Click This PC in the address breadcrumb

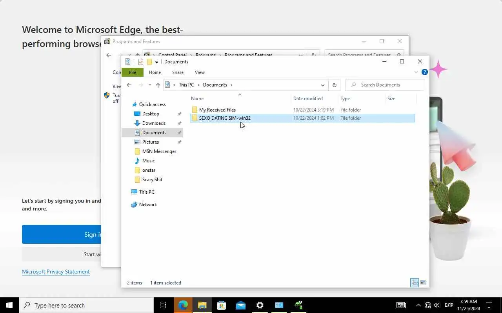point(186,85)
